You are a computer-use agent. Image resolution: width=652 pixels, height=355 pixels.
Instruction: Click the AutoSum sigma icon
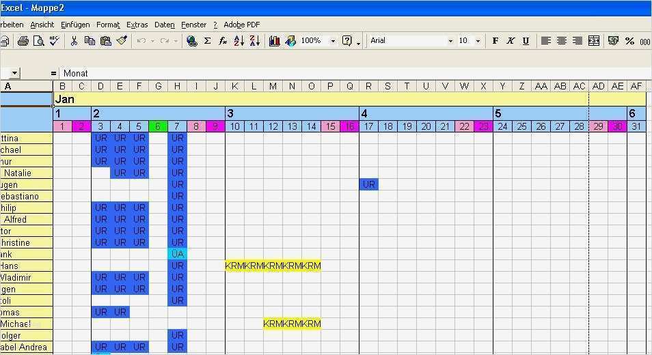tap(208, 41)
